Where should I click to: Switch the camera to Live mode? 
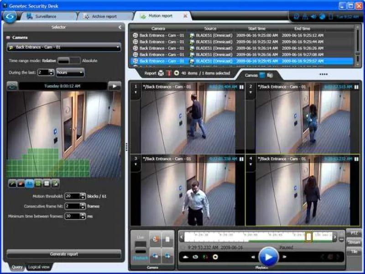[141, 237]
